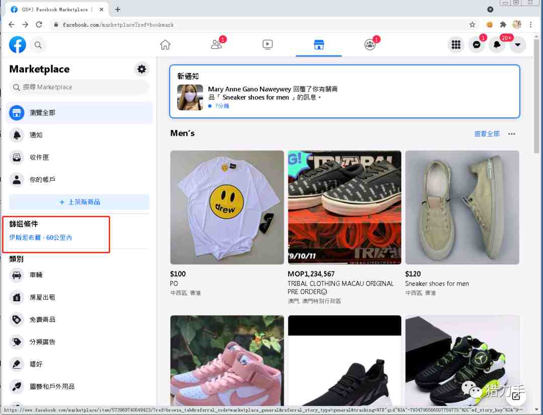
Task: Open the pink high-top sneakers listing
Action: pyautogui.click(x=227, y=361)
